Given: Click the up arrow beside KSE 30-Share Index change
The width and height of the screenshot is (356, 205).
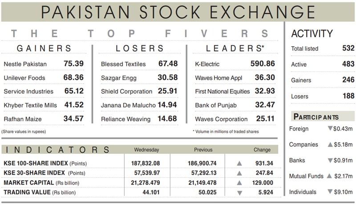Looking at the screenshot, I should coord(239,173).
